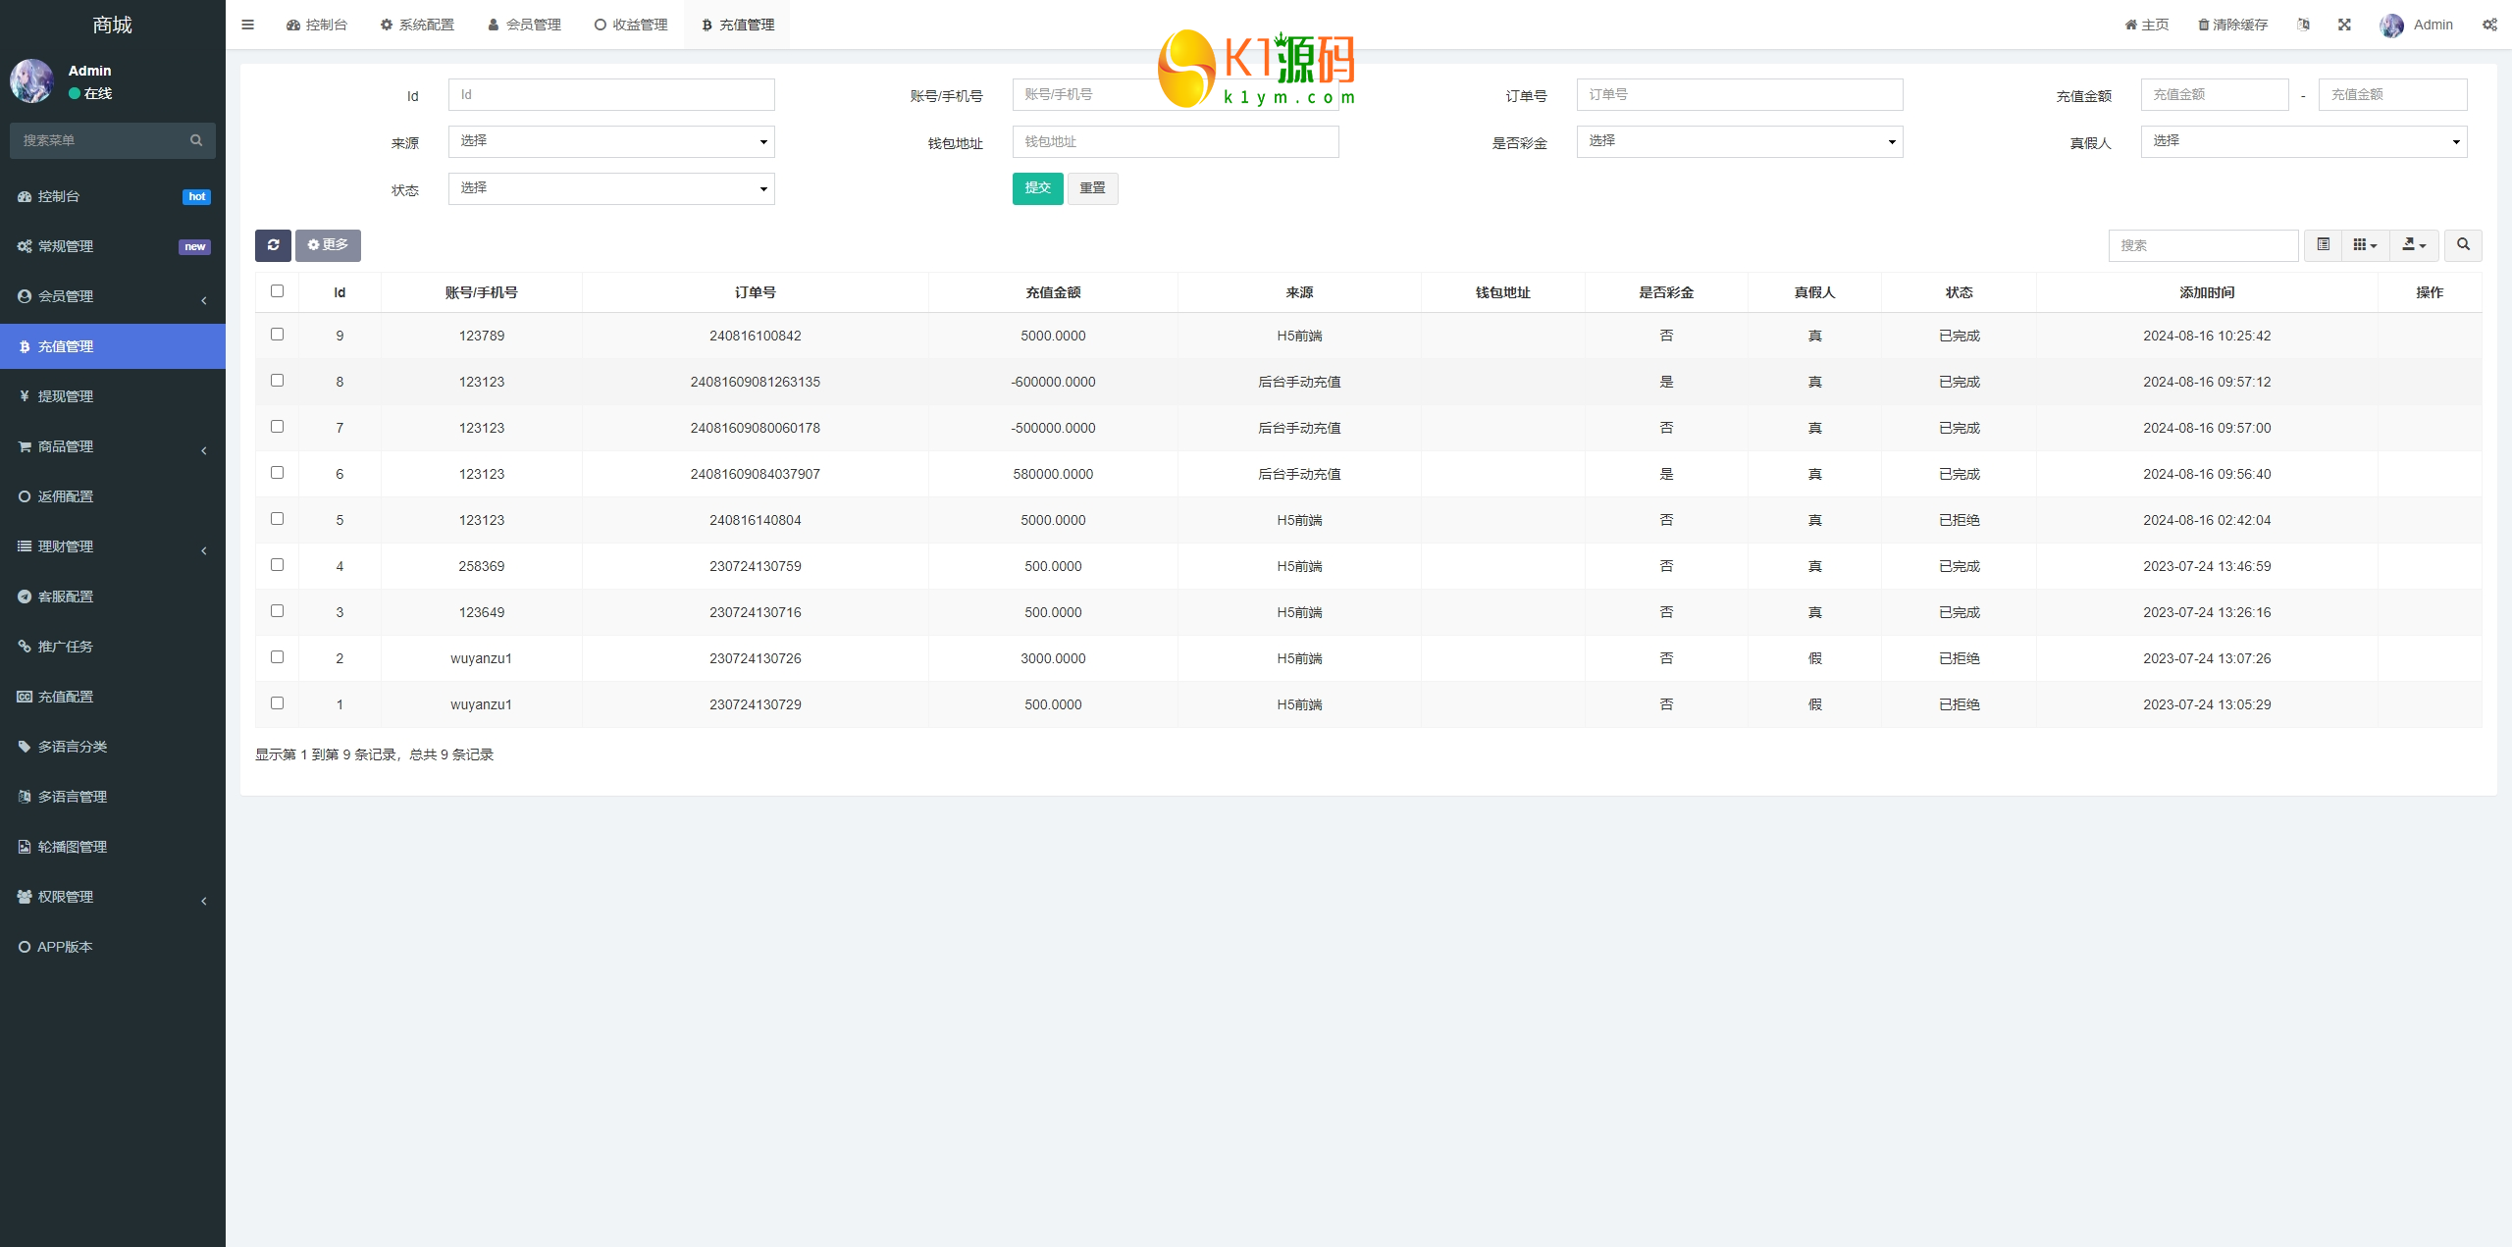
Task: Toggle the table card view icon
Action: [x=2323, y=245]
